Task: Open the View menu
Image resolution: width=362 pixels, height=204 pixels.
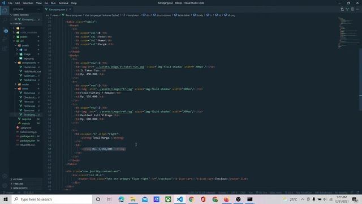Action: point(39,3)
